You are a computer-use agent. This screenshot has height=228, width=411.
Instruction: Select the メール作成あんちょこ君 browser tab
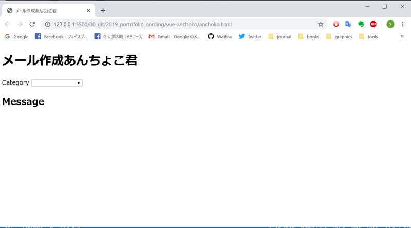48,11
